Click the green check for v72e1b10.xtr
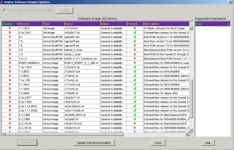The width and height of the screenshot is (234, 150). (135, 67)
